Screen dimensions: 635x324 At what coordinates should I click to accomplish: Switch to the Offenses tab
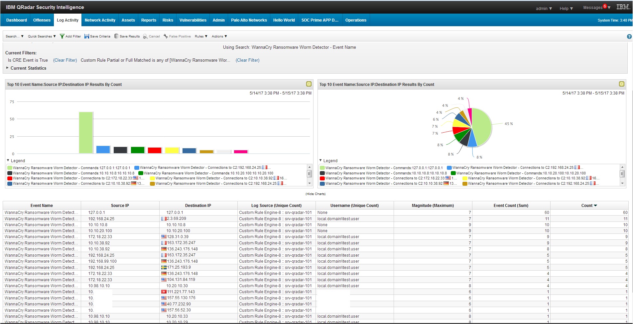click(x=42, y=20)
